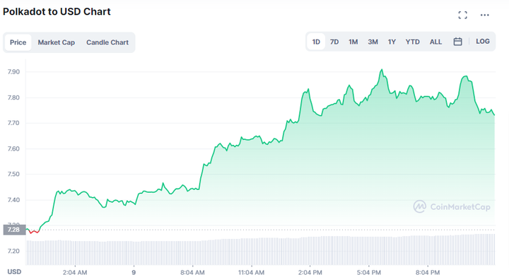The height and width of the screenshot is (277, 509).
Task: Click the 7.28 opening price label
Action: click(14, 230)
